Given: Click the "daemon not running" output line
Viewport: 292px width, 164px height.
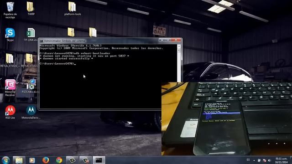Looking at the screenshot, I should click(84, 56).
